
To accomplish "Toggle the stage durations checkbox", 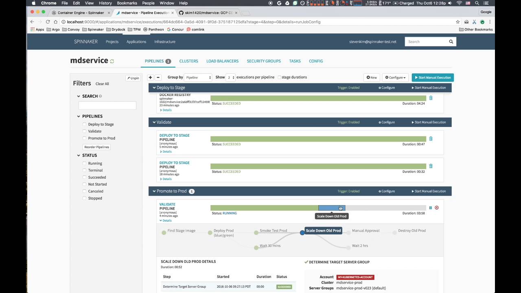I will 279,77.
